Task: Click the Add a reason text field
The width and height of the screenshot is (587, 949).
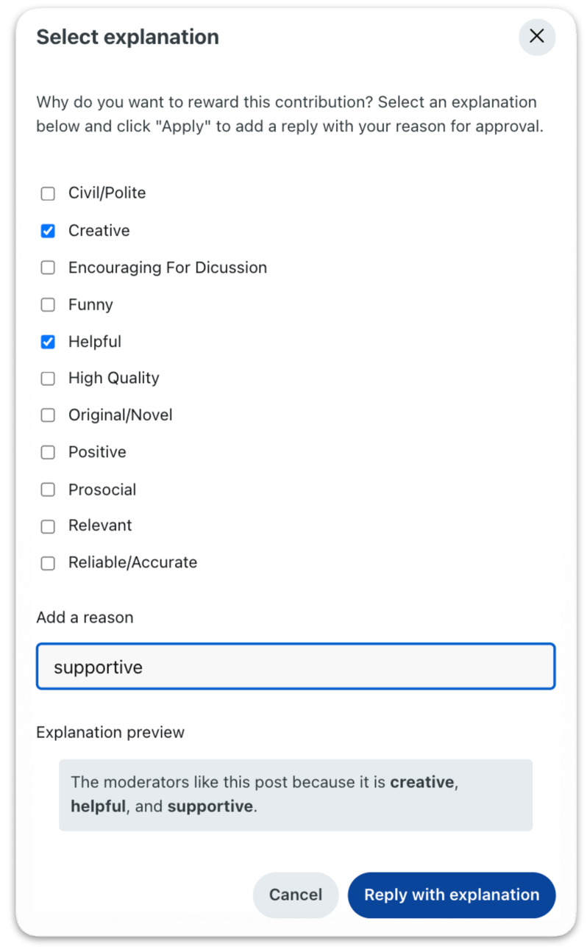Action: (295, 667)
